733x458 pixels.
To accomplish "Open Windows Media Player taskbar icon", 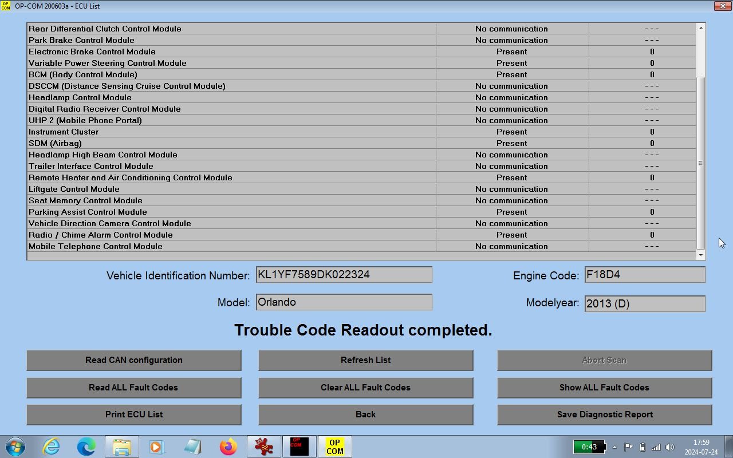I will pos(157,447).
